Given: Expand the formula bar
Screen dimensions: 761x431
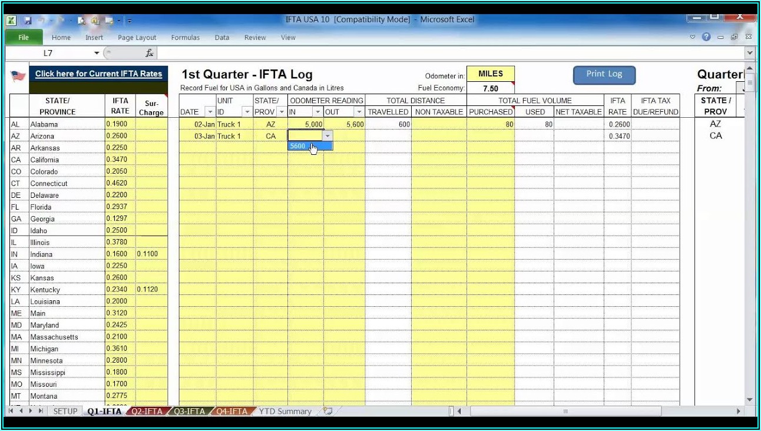Looking at the screenshot, I should coord(749,53).
